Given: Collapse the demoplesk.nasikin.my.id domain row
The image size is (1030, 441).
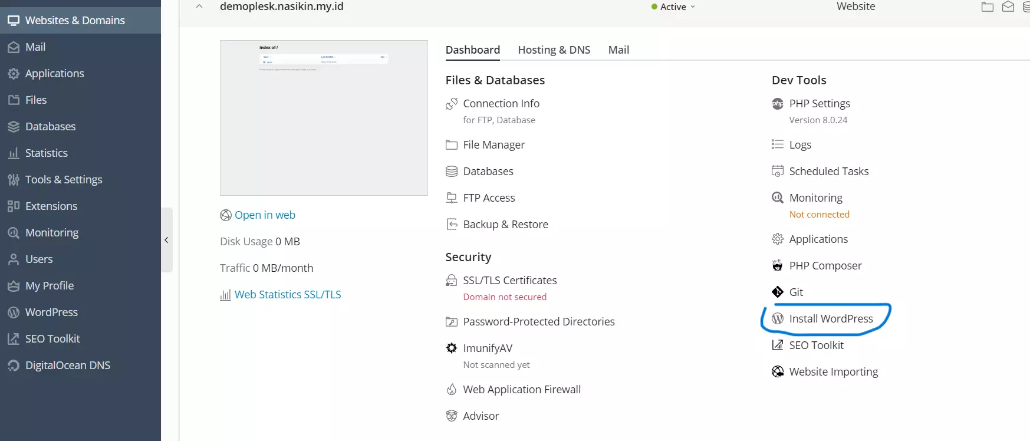Looking at the screenshot, I should tap(199, 6).
